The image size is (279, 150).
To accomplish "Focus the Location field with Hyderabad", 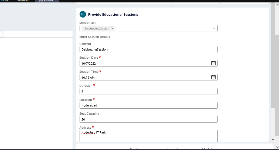I will [148, 105].
